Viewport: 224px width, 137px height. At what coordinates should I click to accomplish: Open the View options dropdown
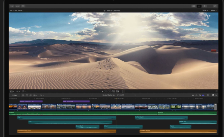[214, 10]
